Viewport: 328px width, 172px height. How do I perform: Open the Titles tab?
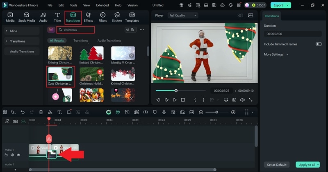point(57,17)
